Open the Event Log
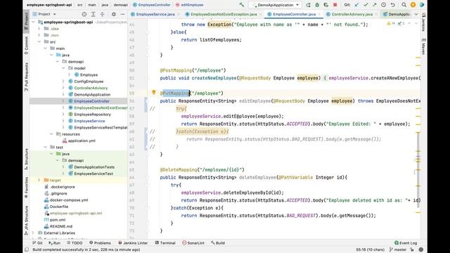The image size is (450, 253). click(x=406, y=243)
